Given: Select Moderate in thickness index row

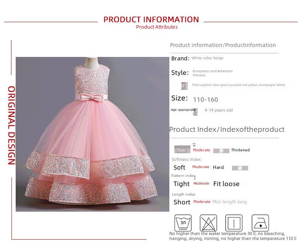Looking at the screenshot, I should [x=201, y=150].
